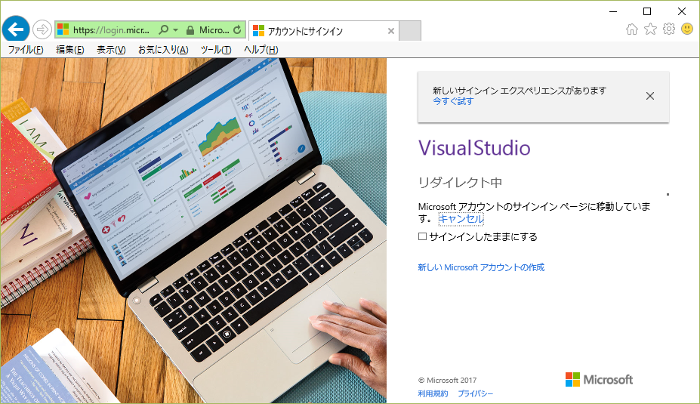Open ツール(T) menu

point(216,50)
